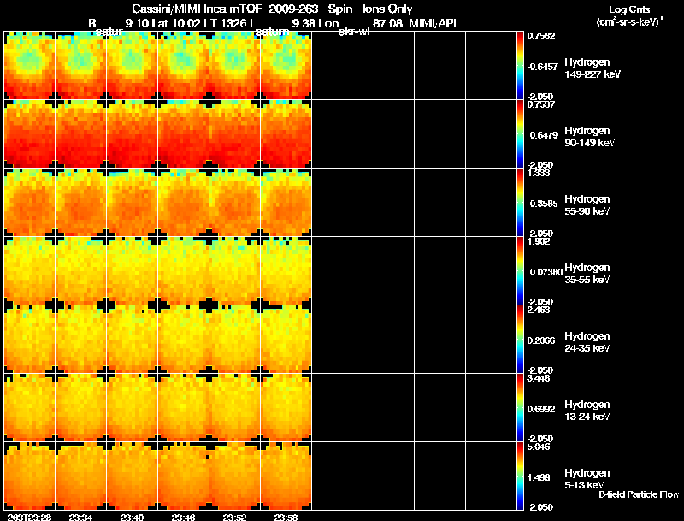Screen dimensions: 684x521
Task: Click the 'Hydrogen 149-227 keV' label
Action: coord(593,68)
